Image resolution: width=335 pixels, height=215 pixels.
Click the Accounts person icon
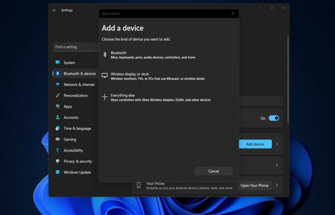tap(57, 118)
